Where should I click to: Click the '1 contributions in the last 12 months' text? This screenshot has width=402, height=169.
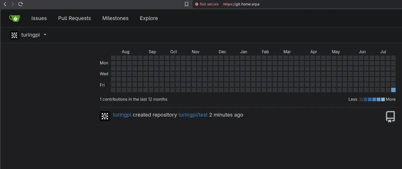[133, 99]
